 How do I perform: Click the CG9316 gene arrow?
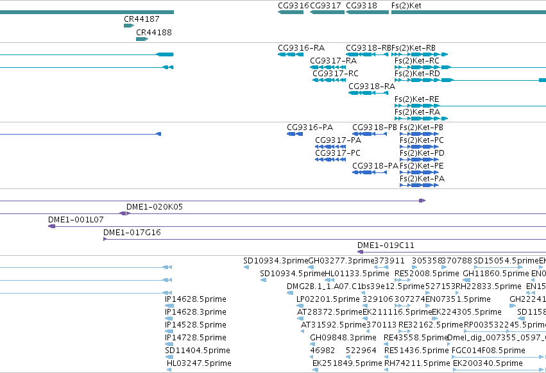tap(291, 12)
